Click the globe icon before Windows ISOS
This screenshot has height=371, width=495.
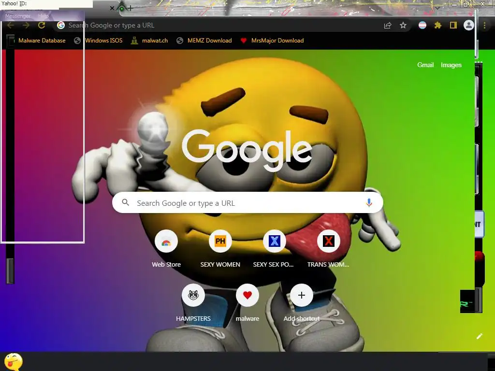(77, 41)
